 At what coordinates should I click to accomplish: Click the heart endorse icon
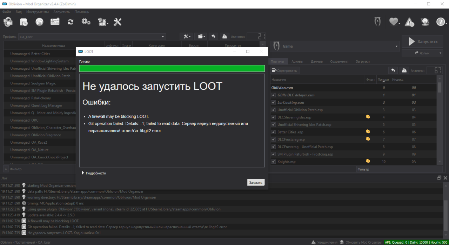click(x=394, y=22)
